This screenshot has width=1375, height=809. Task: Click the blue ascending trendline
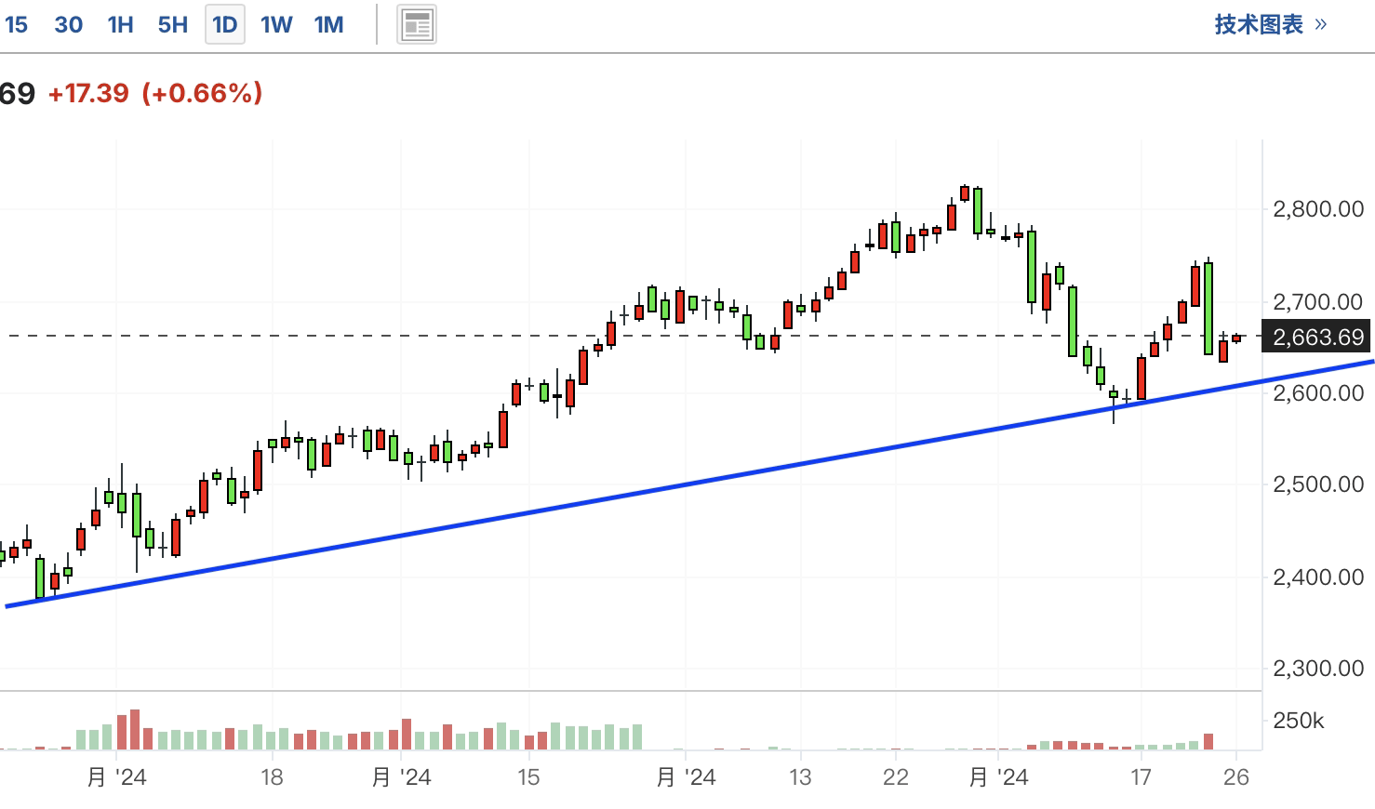coord(688,484)
